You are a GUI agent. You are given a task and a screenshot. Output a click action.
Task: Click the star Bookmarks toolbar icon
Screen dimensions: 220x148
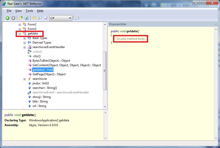click(x=34, y=18)
